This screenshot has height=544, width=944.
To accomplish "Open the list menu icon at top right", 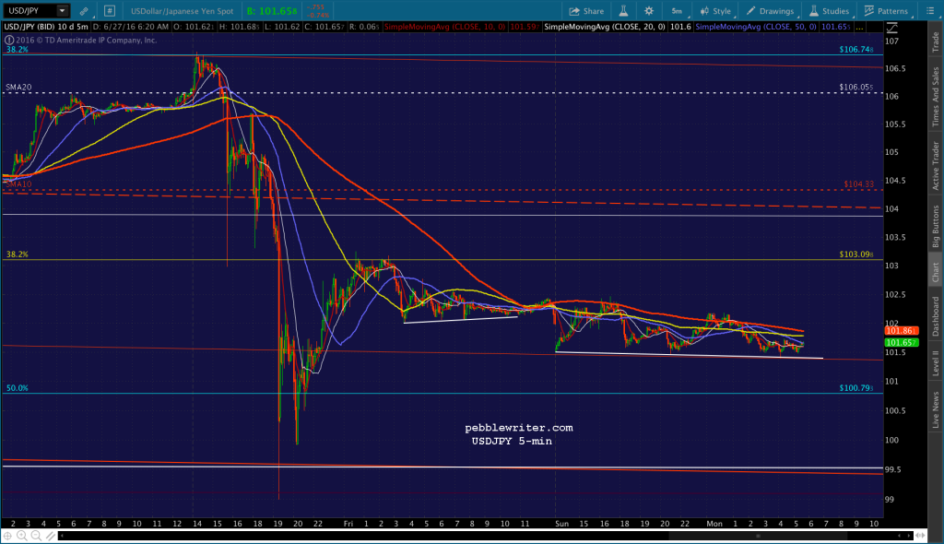I will 930,11.
